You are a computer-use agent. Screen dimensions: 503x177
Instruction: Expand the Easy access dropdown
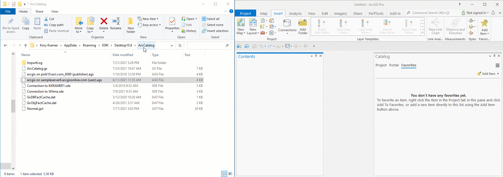tap(149, 25)
